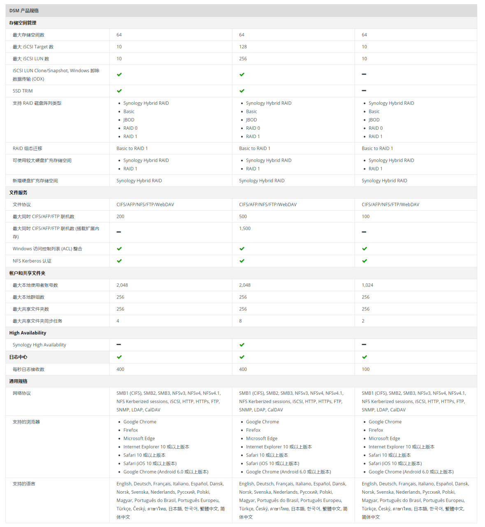Select the 帐户和共享文件夹 section heading

pyautogui.click(x=27, y=273)
